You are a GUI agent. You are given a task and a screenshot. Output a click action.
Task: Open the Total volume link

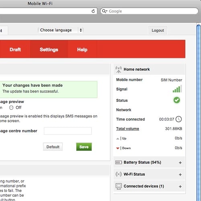127,129
